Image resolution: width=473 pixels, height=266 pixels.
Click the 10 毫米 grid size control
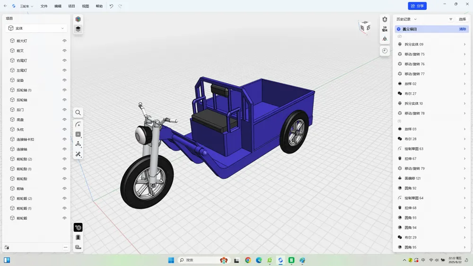click(x=385, y=29)
